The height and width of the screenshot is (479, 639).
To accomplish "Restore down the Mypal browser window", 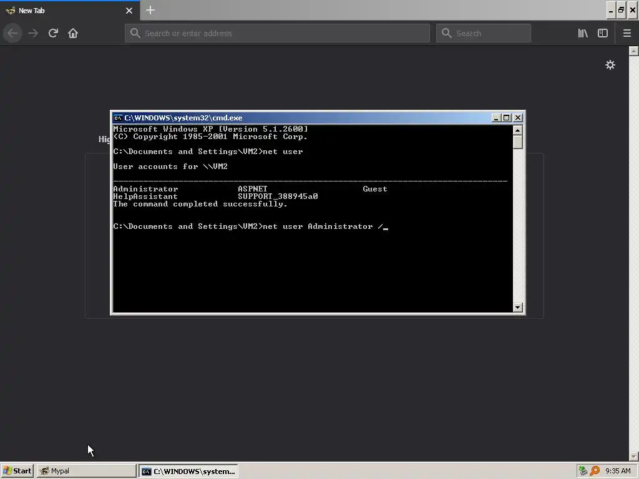I will click(x=621, y=10).
